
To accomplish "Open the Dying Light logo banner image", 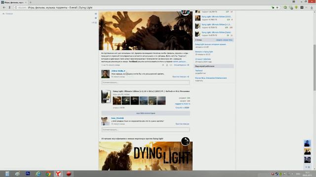I will [146, 156].
